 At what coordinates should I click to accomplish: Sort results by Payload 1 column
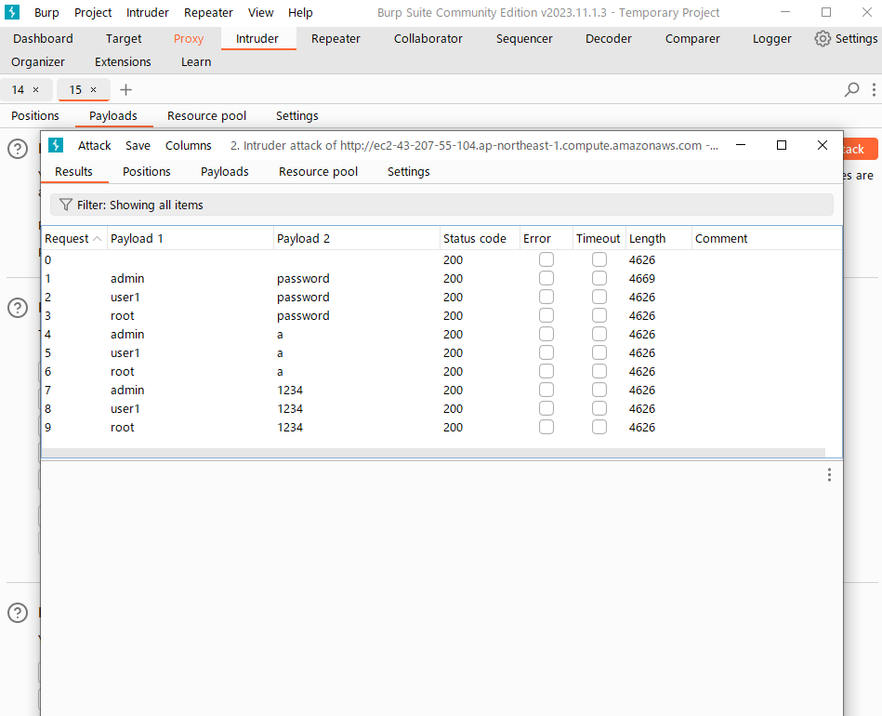click(x=191, y=239)
